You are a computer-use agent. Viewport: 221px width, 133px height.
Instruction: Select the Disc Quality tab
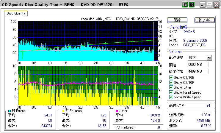[16, 13]
